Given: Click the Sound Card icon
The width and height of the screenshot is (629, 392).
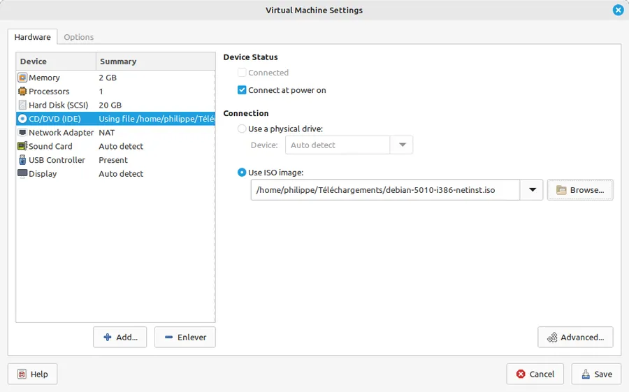Looking at the screenshot, I should [x=22, y=146].
